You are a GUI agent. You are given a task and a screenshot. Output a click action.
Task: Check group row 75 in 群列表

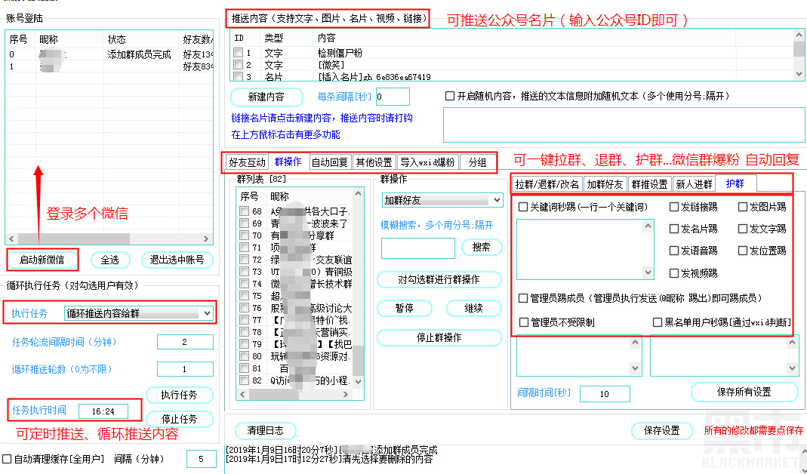pyautogui.click(x=245, y=295)
